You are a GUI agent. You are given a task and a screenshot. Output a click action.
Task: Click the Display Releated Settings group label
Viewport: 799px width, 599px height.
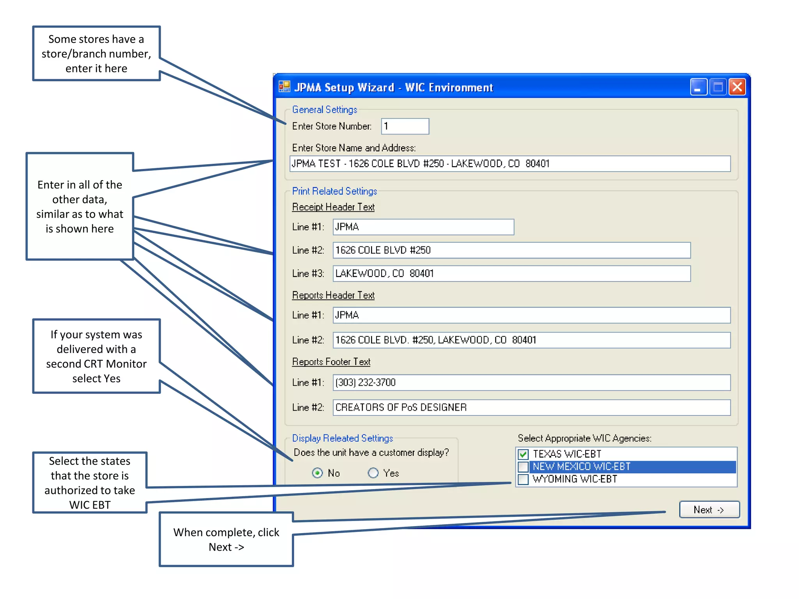(343, 438)
